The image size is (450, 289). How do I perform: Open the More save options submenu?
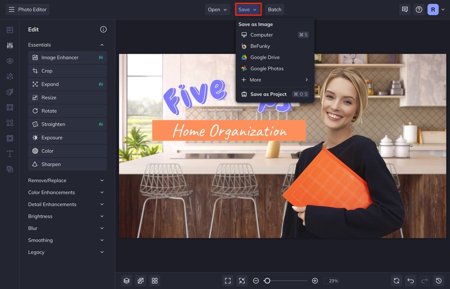tap(275, 80)
